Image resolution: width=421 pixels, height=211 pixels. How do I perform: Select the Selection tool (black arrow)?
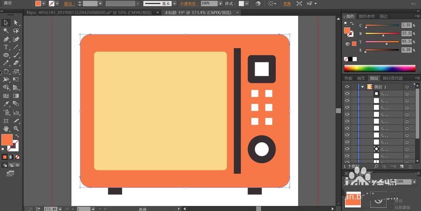point(6,23)
